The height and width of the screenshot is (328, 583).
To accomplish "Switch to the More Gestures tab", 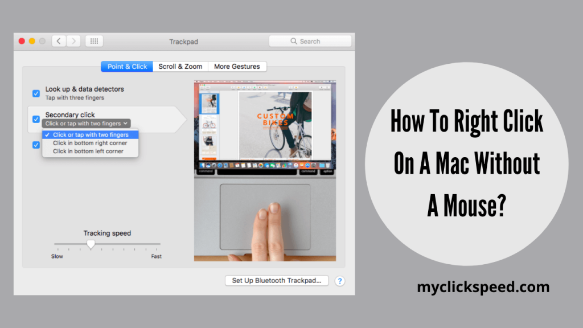I will point(237,66).
